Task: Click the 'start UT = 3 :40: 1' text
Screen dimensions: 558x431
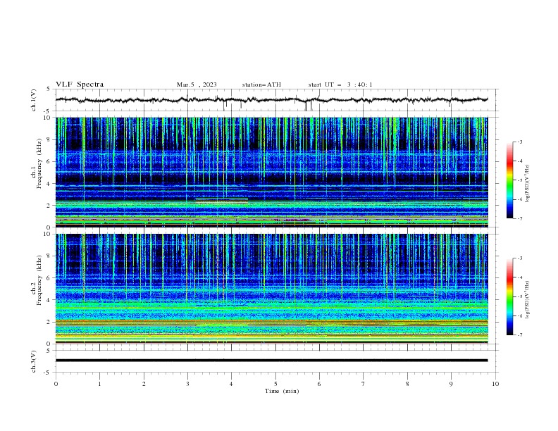Action: tap(340, 85)
